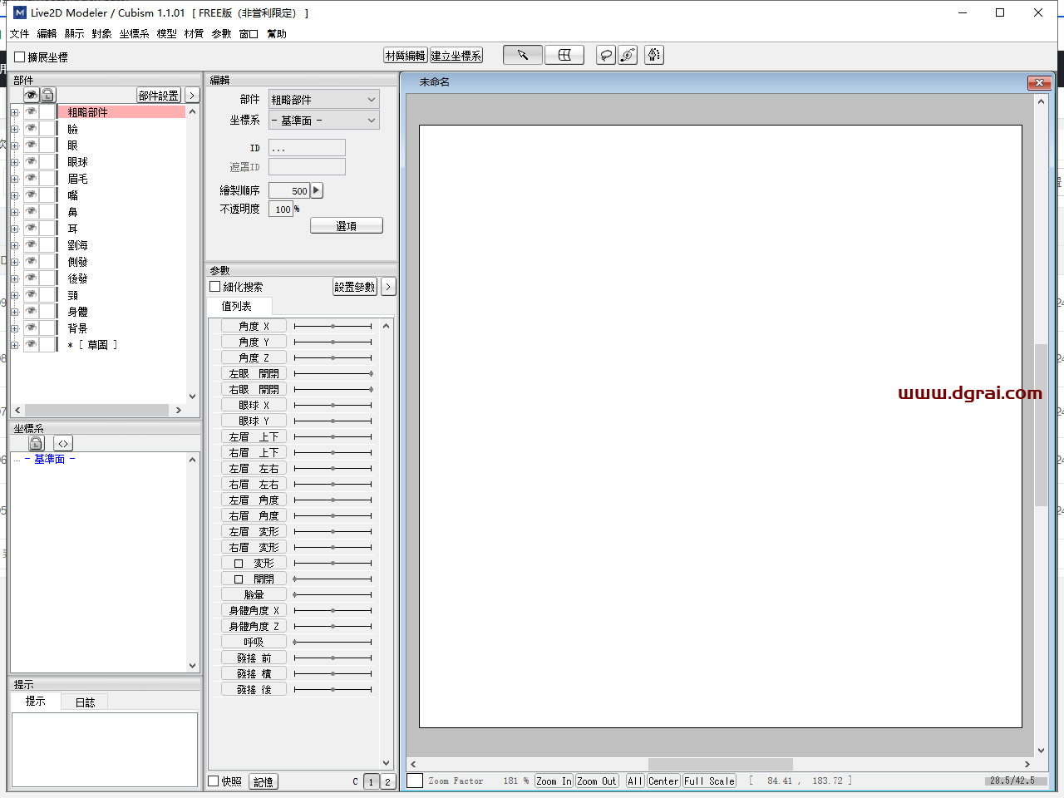Click the canvas background color swatch

tap(415, 781)
